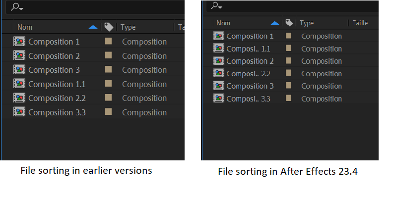Click label color swatch of Composition 3 in right panel
393x198 pixels.
[x=288, y=86]
